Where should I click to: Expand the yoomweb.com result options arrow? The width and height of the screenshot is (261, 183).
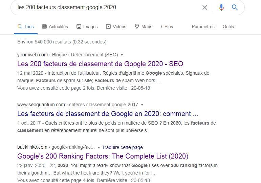pyautogui.click(x=122, y=55)
